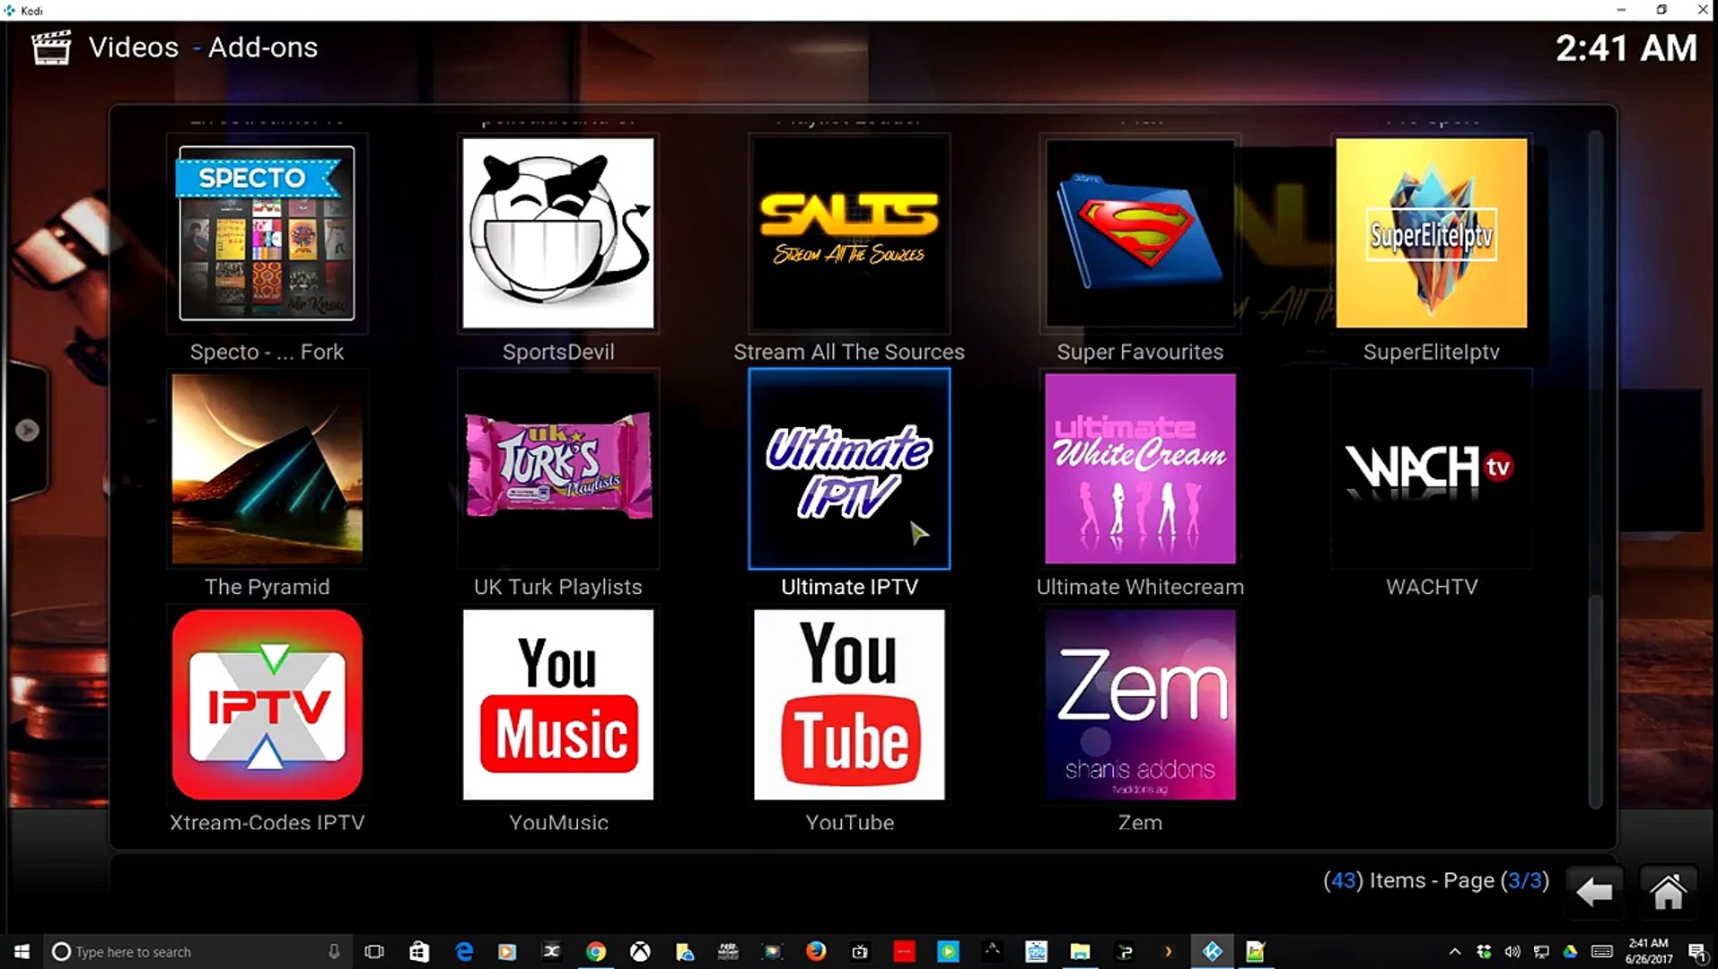The height and width of the screenshot is (969, 1718).
Task: Launch SuperEliteIptv add-on
Action: pos(1431,233)
